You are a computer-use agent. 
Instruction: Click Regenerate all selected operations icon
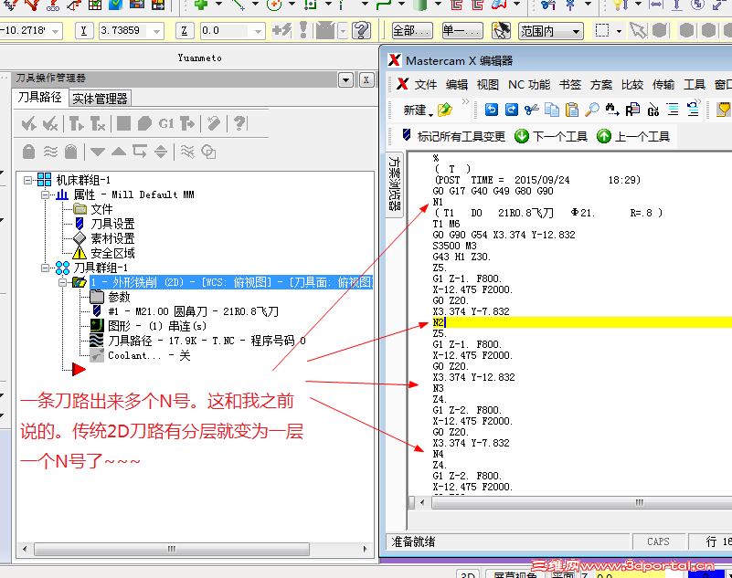tap(76, 123)
